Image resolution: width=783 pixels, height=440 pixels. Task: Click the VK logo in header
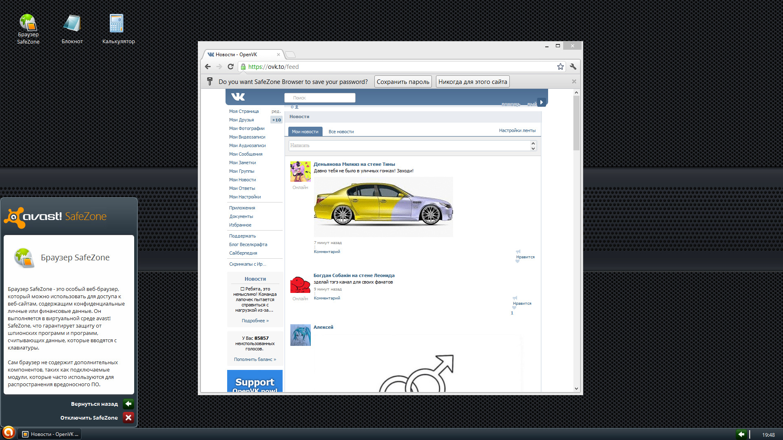pos(238,97)
